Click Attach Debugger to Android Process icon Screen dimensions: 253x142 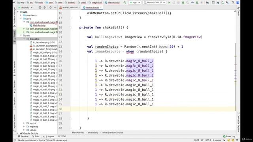[197, 3]
